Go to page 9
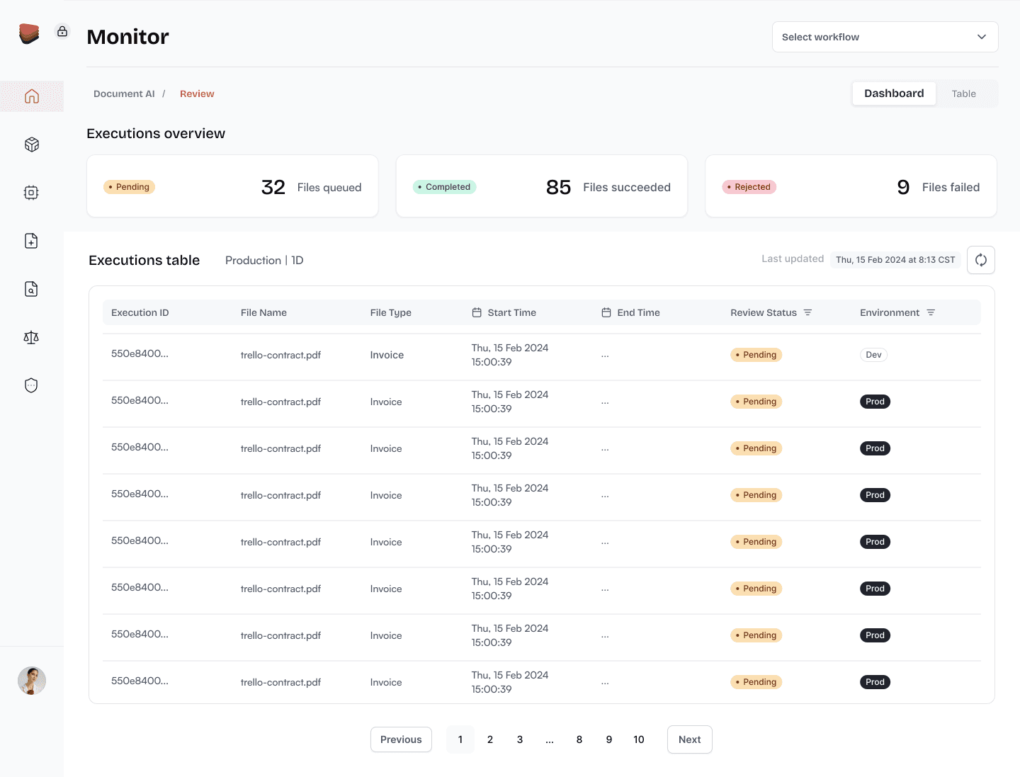Viewport: 1020px width, 777px height. (609, 739)
